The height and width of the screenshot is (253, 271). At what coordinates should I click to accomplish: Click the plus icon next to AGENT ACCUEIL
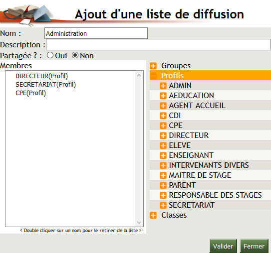(x=163, y=106)
